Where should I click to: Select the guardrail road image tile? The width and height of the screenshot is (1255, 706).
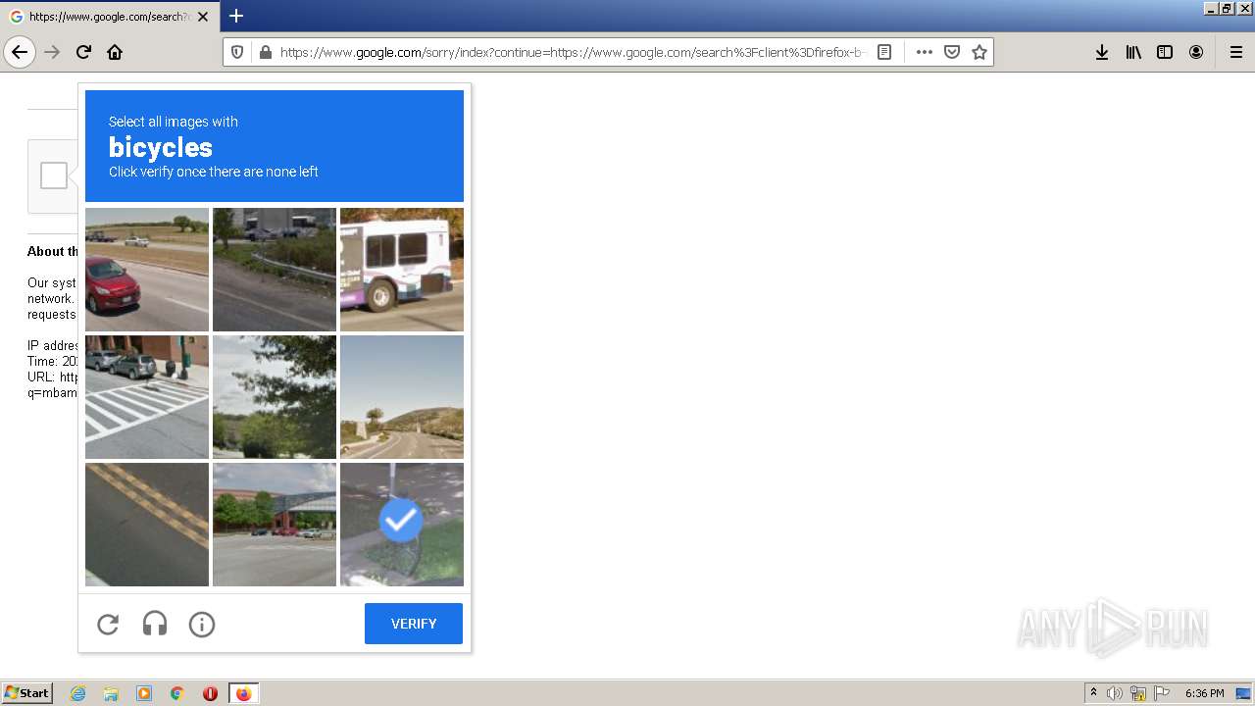point(275,270)
